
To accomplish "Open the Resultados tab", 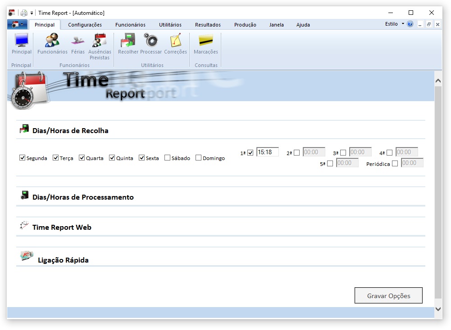I will (x=208, y=25).
